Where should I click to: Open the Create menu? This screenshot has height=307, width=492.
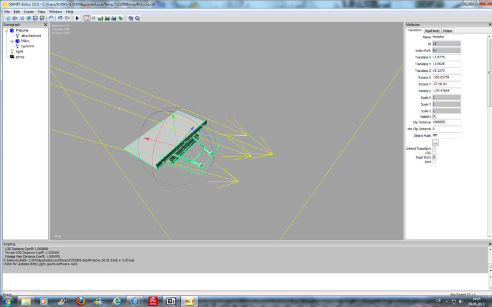[x=28, y=12]
